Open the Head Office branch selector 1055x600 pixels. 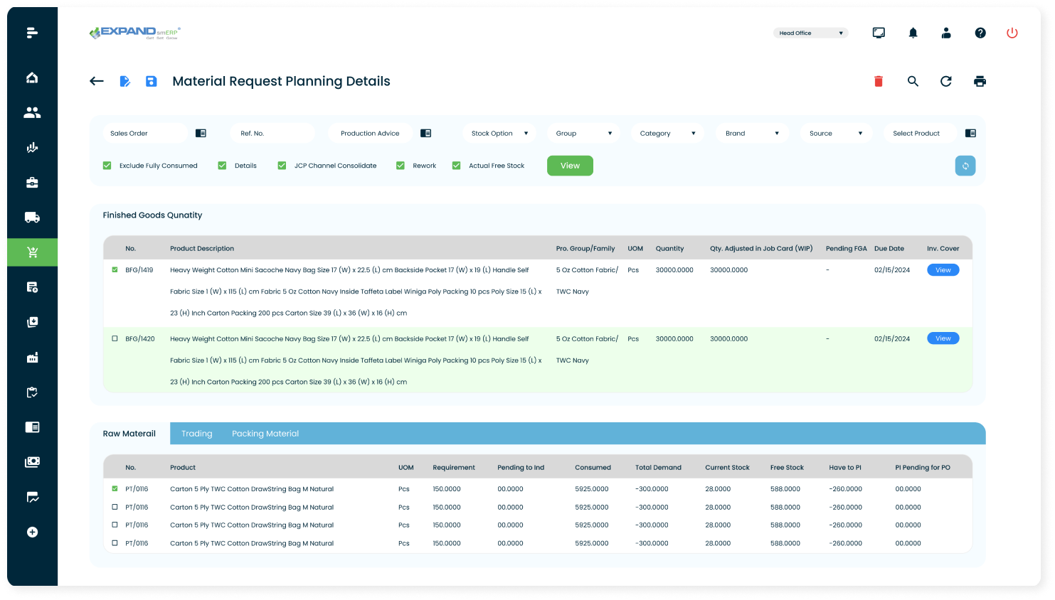(810, 33)
